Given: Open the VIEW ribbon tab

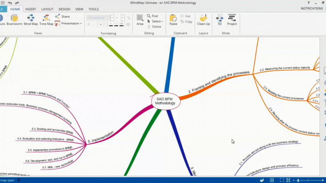Looking at the screenshot, I should (79, 9).
